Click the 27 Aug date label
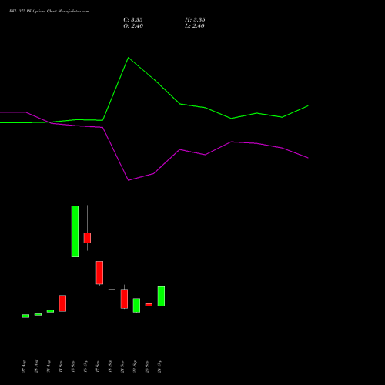Image resolution: width=385 pixels, height=385 pixels. tap(24, 367)
